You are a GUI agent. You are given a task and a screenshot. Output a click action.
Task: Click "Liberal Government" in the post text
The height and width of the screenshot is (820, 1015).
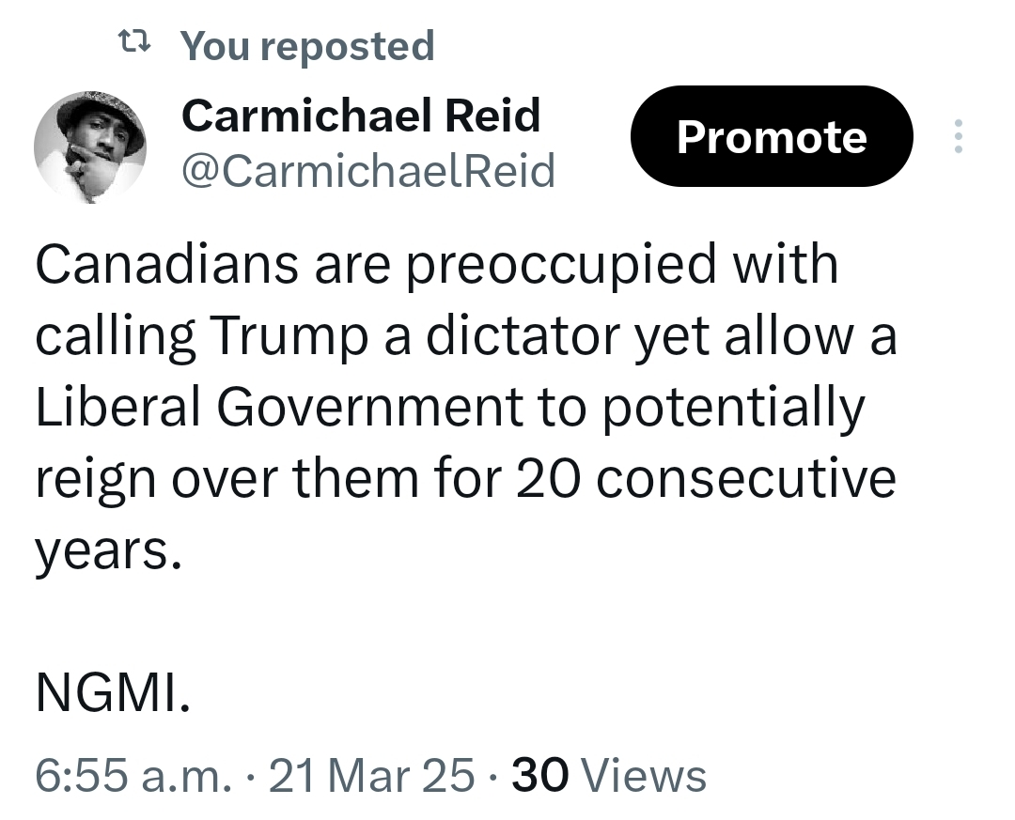278,407
